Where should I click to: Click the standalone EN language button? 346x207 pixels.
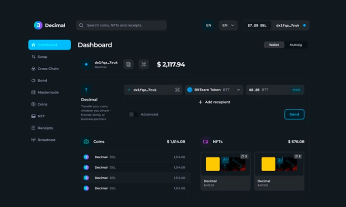[x=208, y=25]
